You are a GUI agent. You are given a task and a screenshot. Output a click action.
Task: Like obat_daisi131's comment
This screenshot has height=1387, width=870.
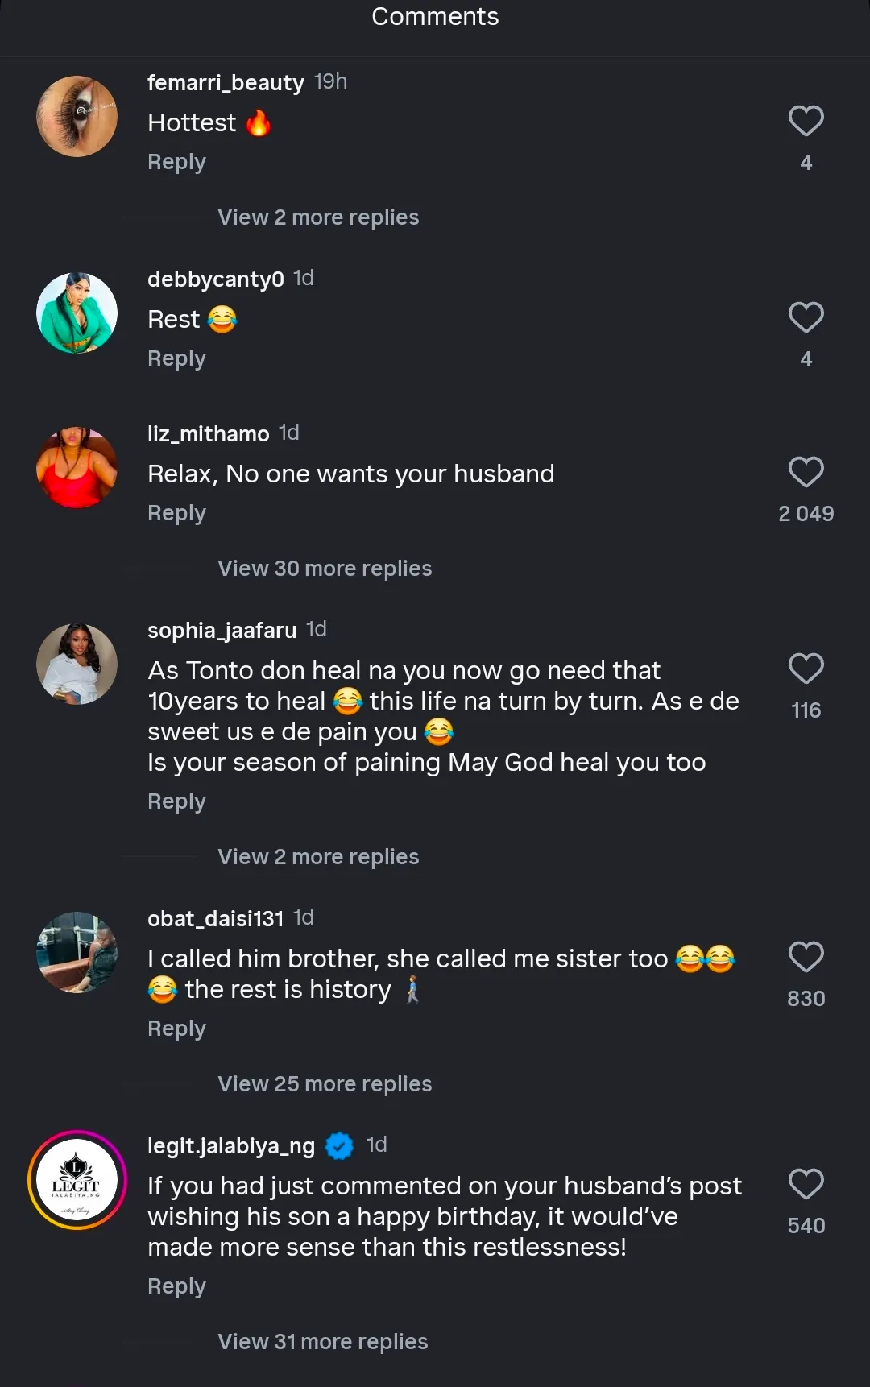pos(806,958)
